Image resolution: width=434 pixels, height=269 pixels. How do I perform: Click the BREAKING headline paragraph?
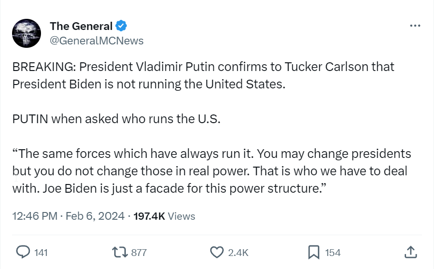[203, 75]
